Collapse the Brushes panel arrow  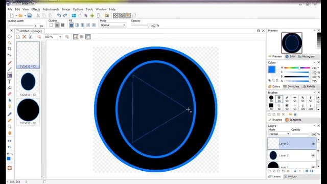tap(314, 93)
